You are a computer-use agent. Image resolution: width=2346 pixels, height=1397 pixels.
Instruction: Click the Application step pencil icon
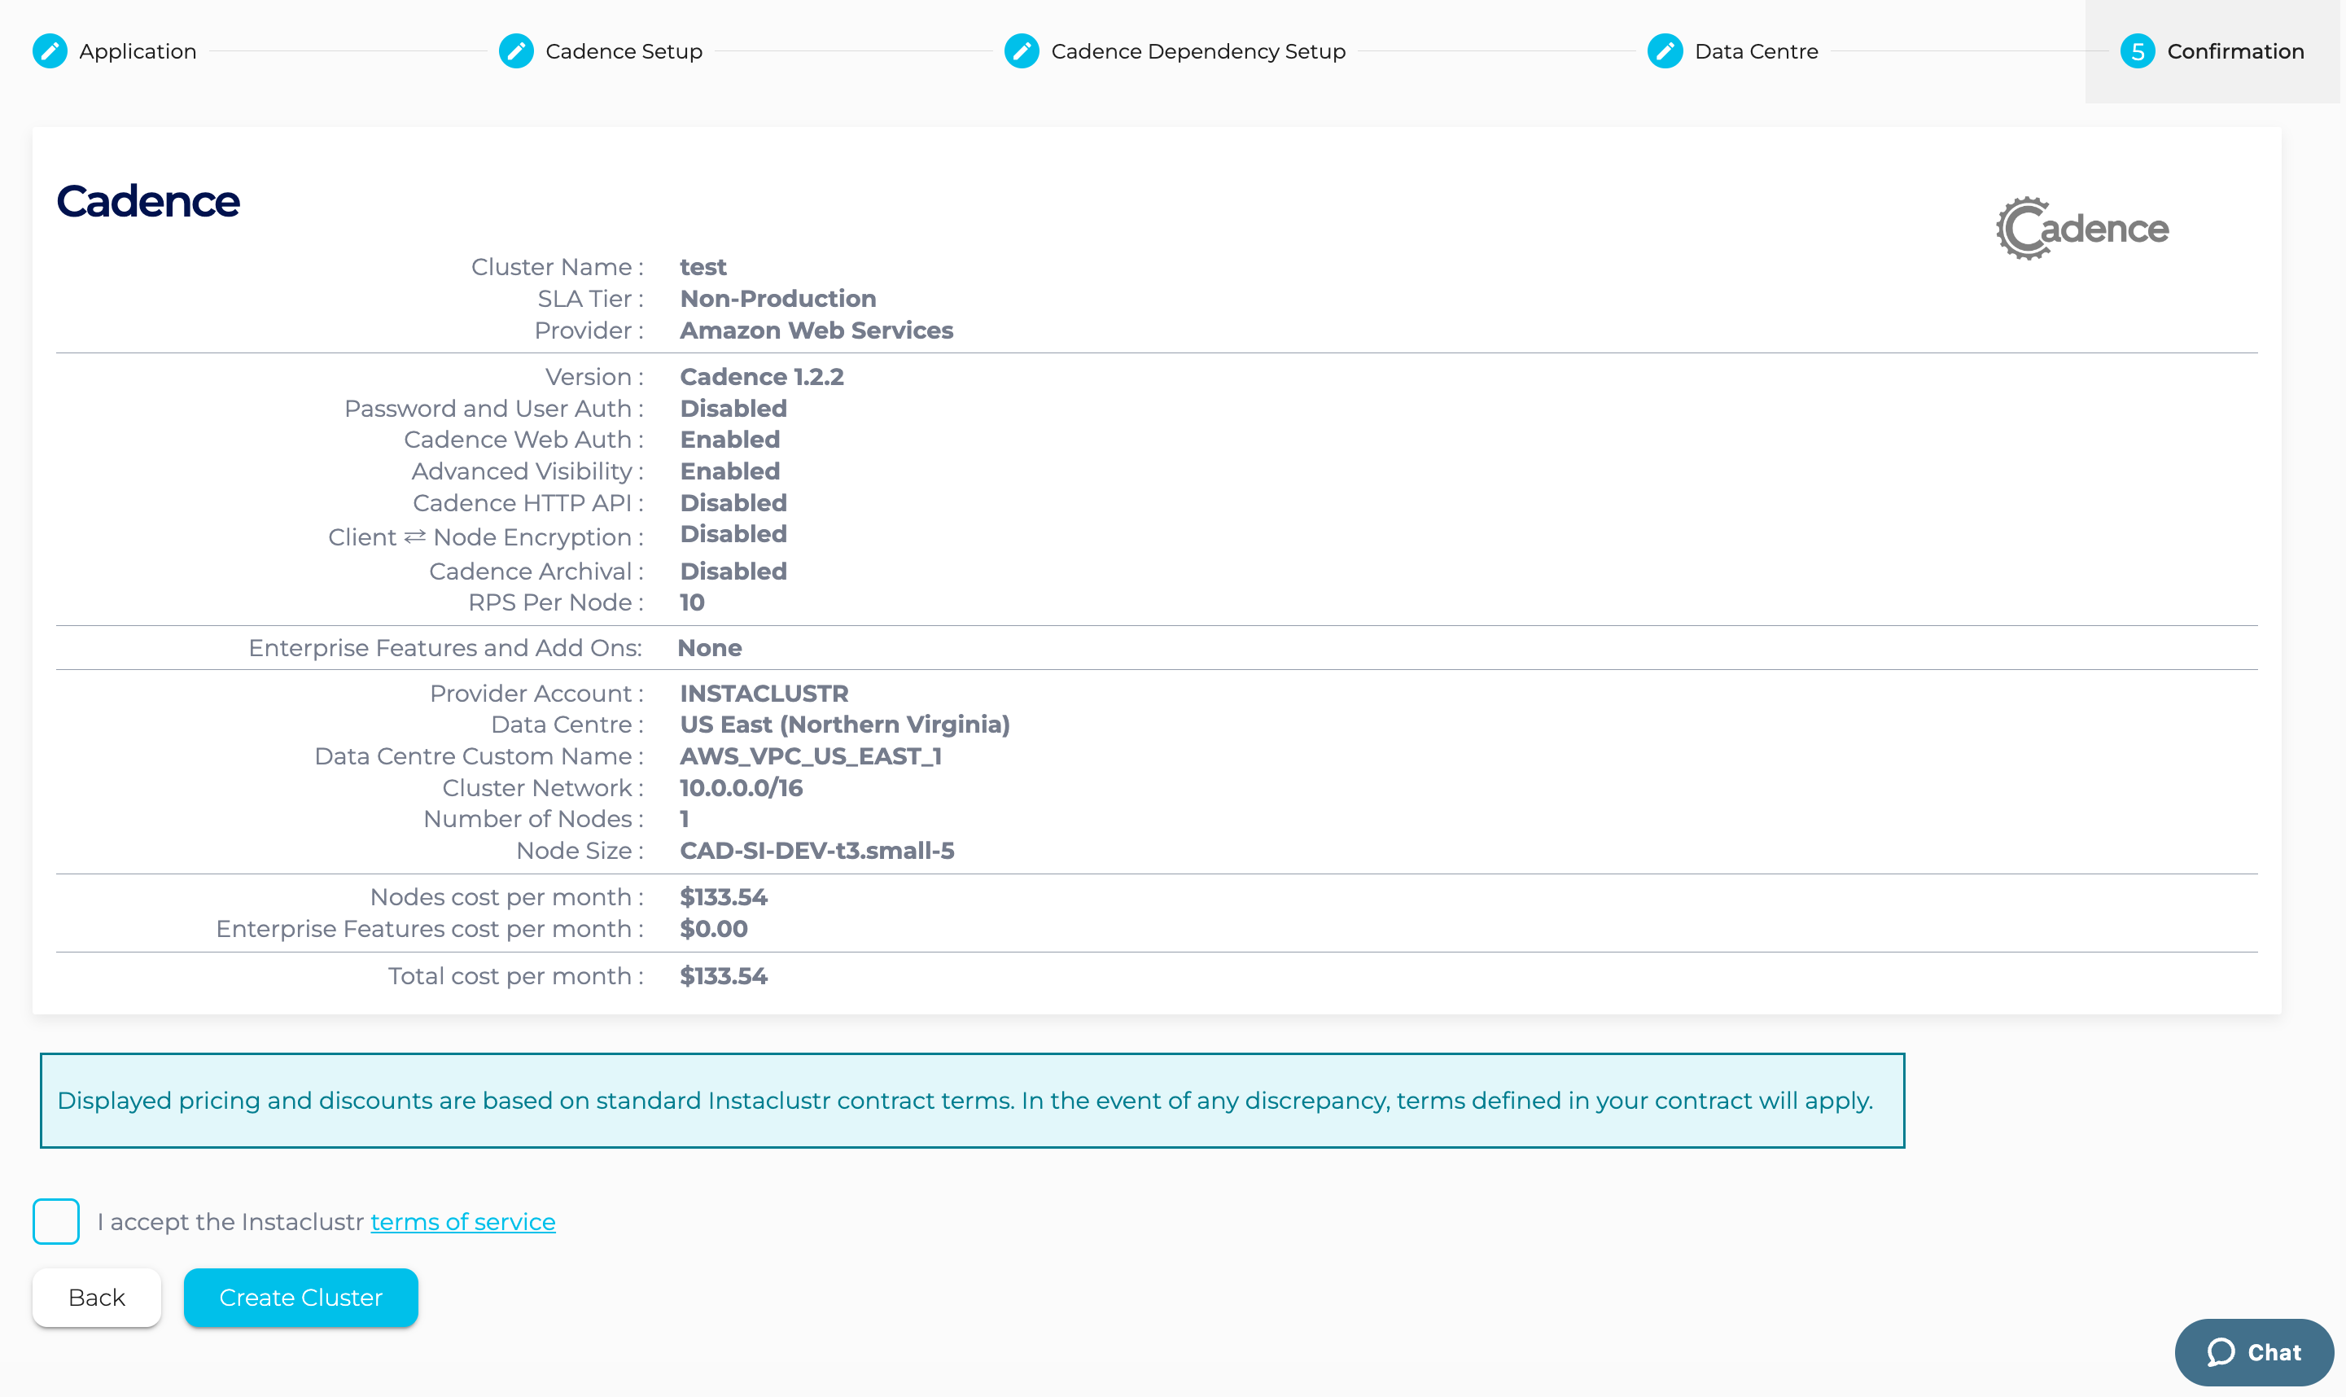[50, 50]
